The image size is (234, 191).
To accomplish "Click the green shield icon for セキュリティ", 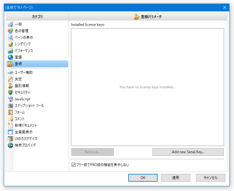I will [x=10, y=92].
